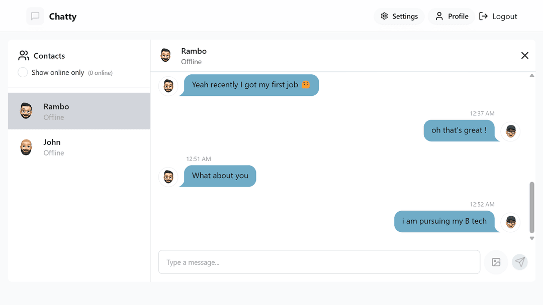Click the Profile person icon
The height and width of the screenshot is (305, 543).
point(439,16)
